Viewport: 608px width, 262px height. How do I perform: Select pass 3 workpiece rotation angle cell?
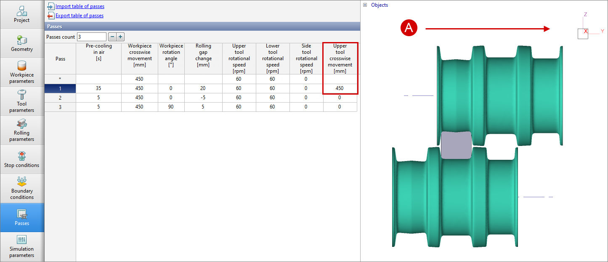171,107
